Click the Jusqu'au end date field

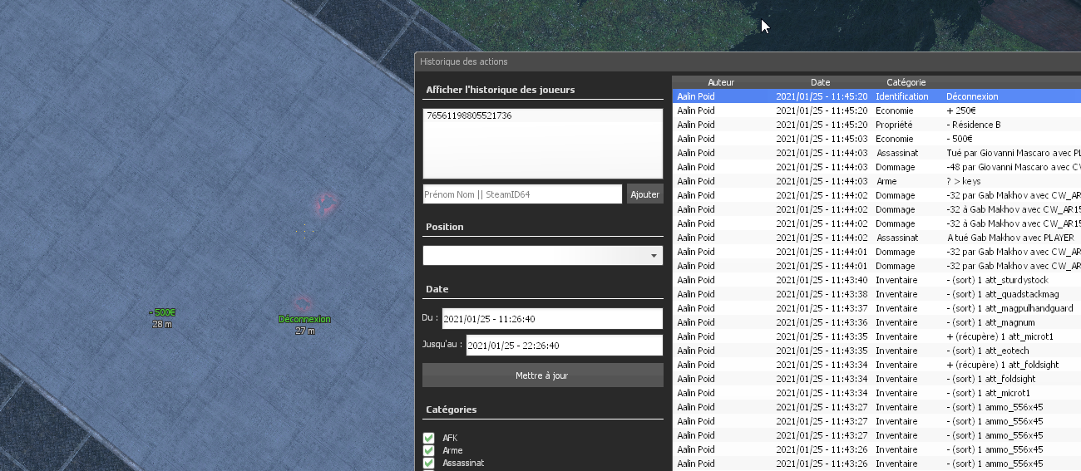click(x=564, y=346)
